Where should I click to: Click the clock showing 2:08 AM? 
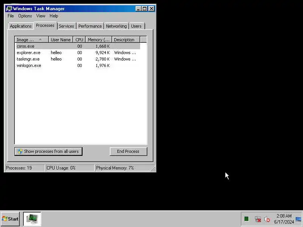point(284,216)
